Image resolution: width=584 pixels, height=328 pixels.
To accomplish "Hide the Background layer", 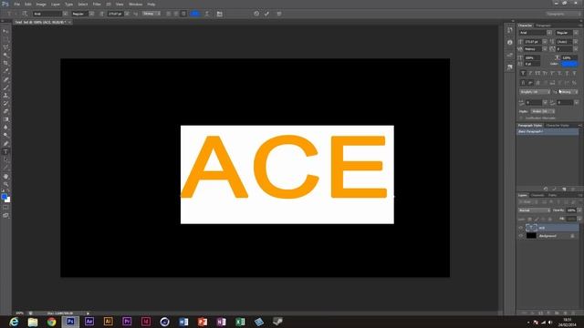I will pyautogui.click(x=521, y=236).
